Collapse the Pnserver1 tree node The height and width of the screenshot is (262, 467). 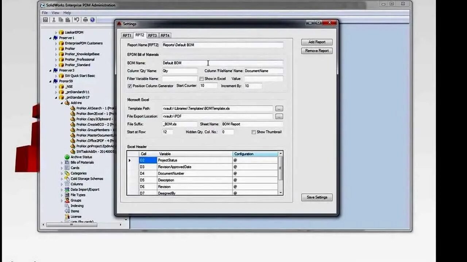51,38
